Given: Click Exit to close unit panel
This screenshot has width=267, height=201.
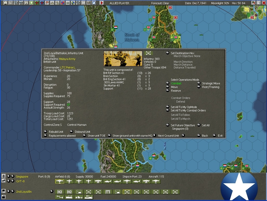Looking at the screenshot, I should [220, 136].
